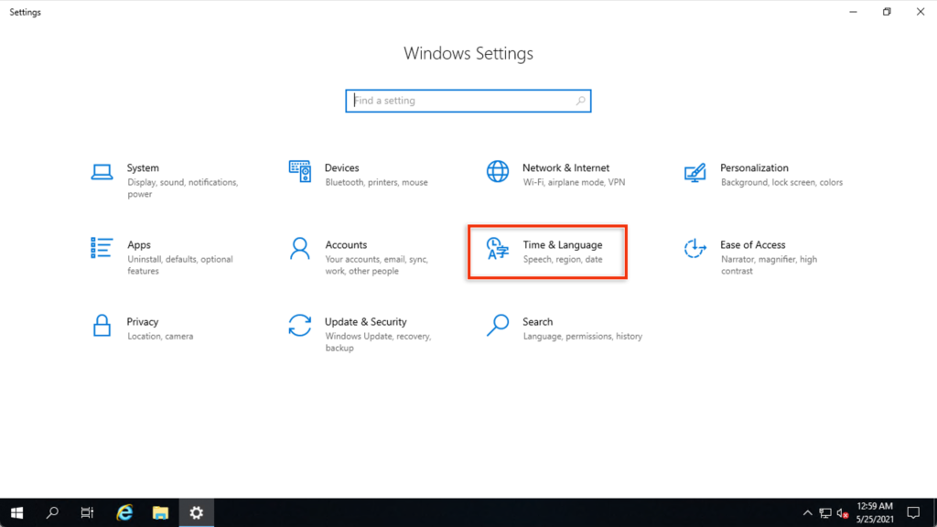
Task: Open the Network & Internet globe icon
Action: click(497, 171)
